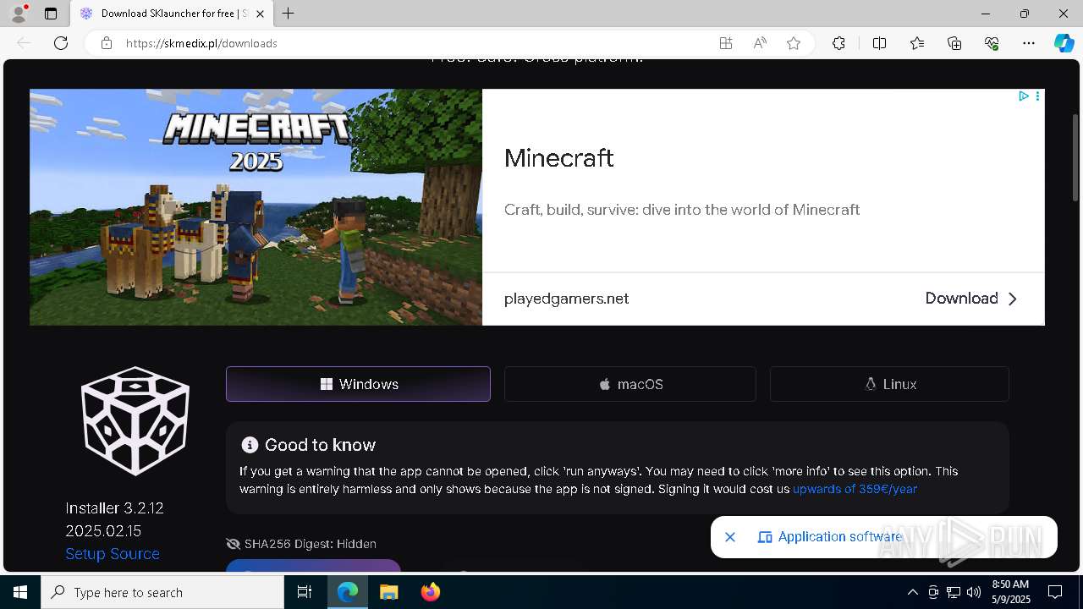Enable Split screen view
Screen dimensions: 1083x609
coord(879,43)
